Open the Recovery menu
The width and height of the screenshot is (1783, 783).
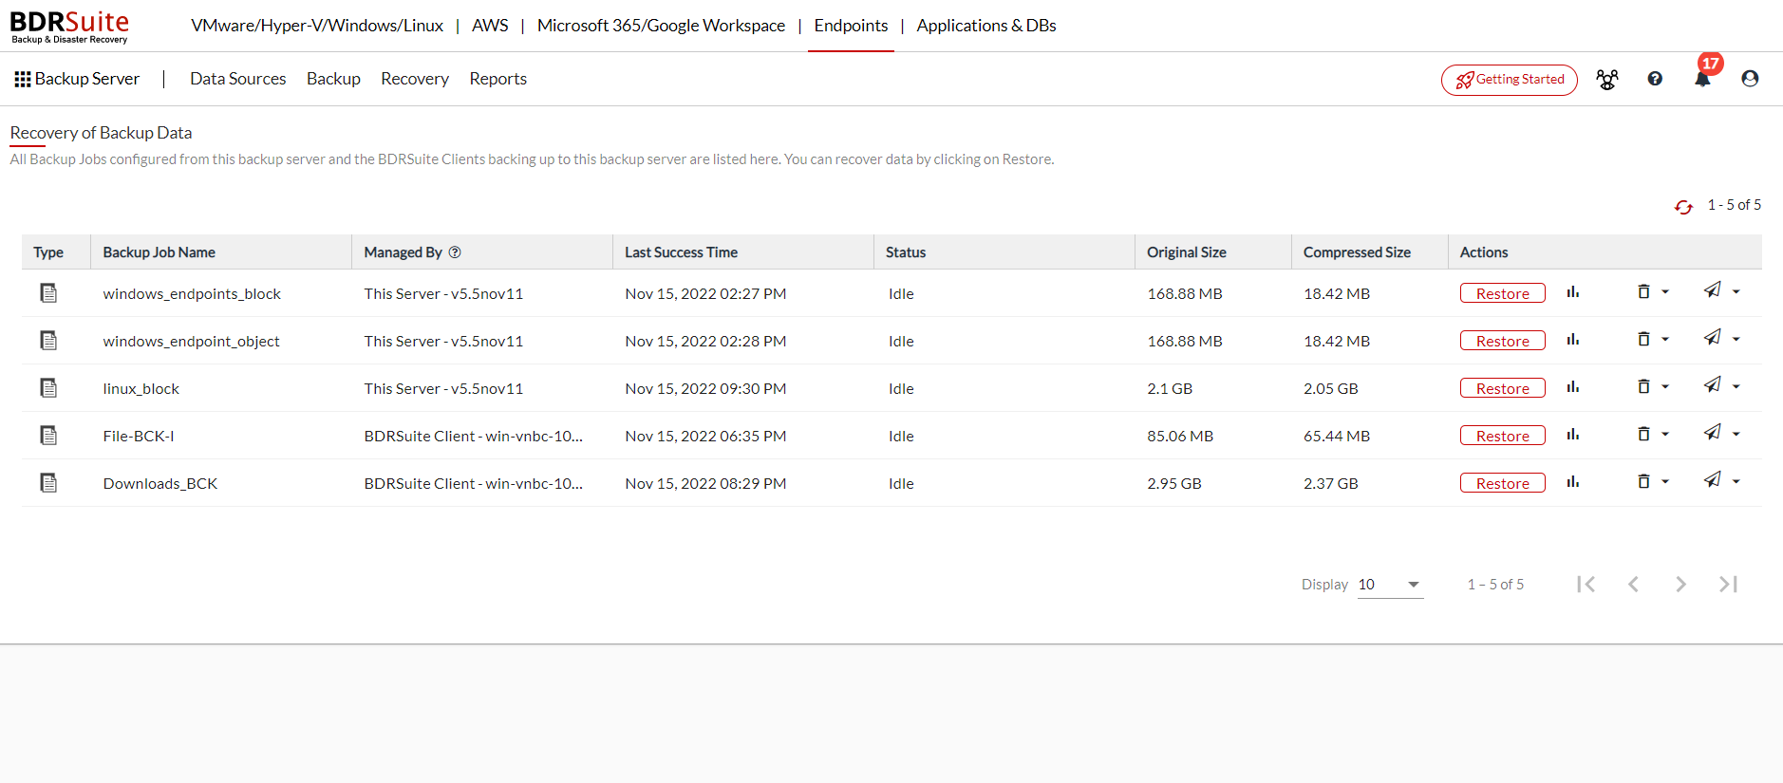point(415,79)
